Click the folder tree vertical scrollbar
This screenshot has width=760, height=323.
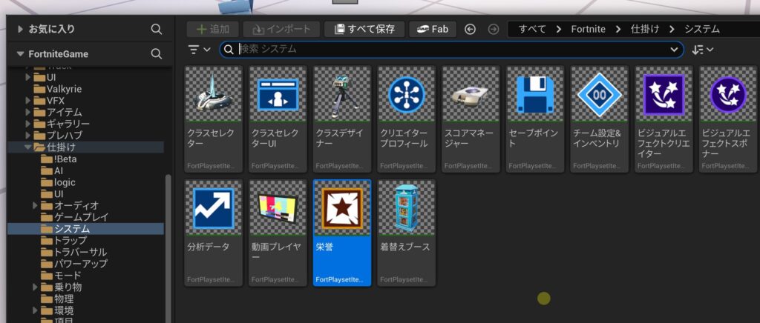168,248
